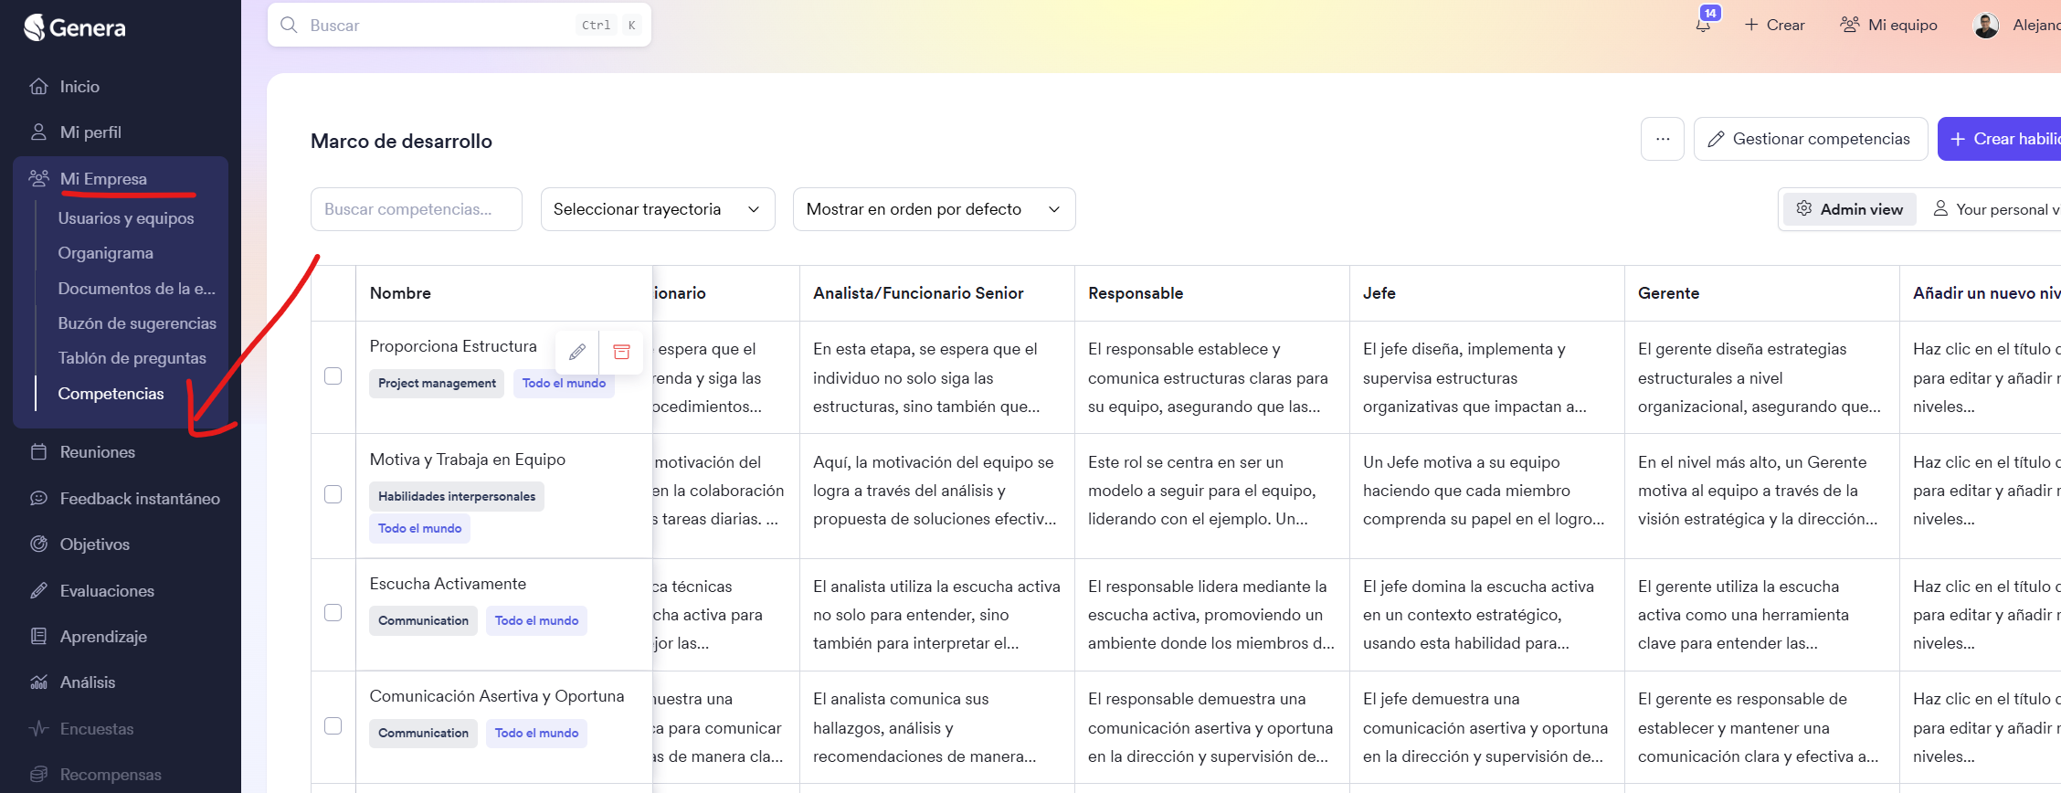
Task: Click pencil icon in Gestionar competencias
Action: 1717,139
